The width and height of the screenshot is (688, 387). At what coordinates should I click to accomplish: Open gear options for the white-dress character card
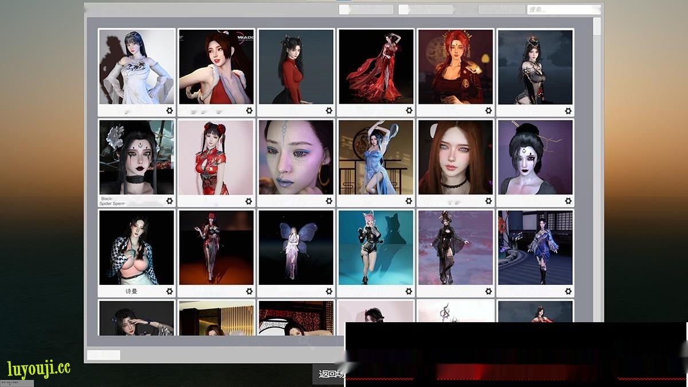[x=169, y=111]
